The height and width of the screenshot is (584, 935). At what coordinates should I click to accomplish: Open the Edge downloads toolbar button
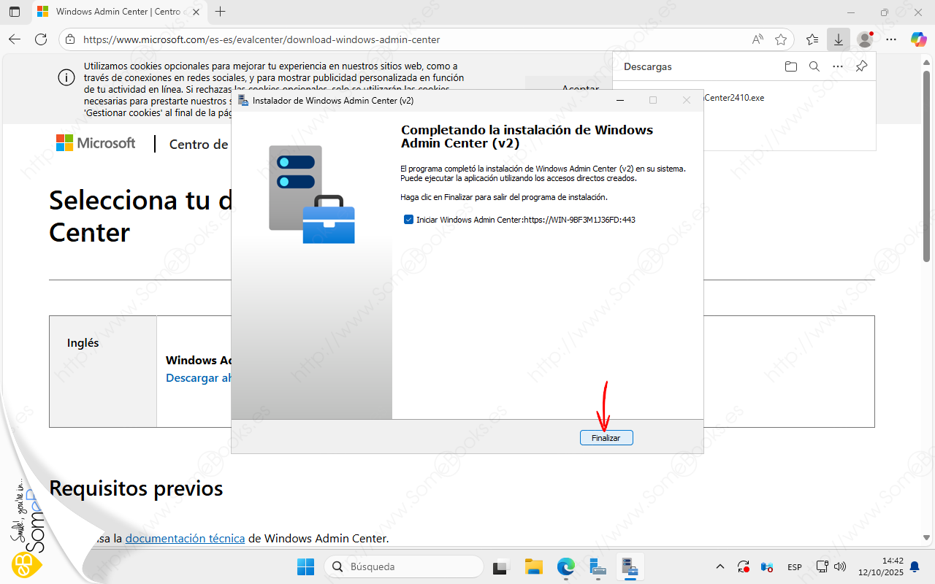838,39
